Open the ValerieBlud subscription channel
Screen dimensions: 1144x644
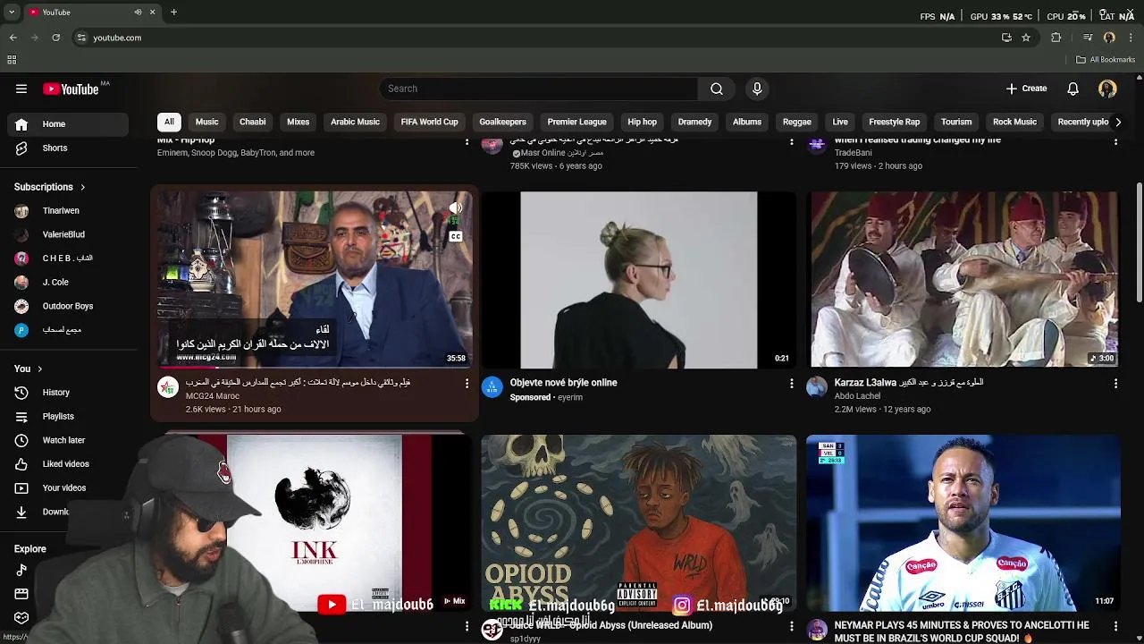click(69, 234)
